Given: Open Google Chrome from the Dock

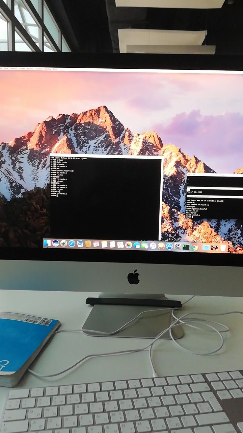Looking at the screenshot, I should (194, 247).
